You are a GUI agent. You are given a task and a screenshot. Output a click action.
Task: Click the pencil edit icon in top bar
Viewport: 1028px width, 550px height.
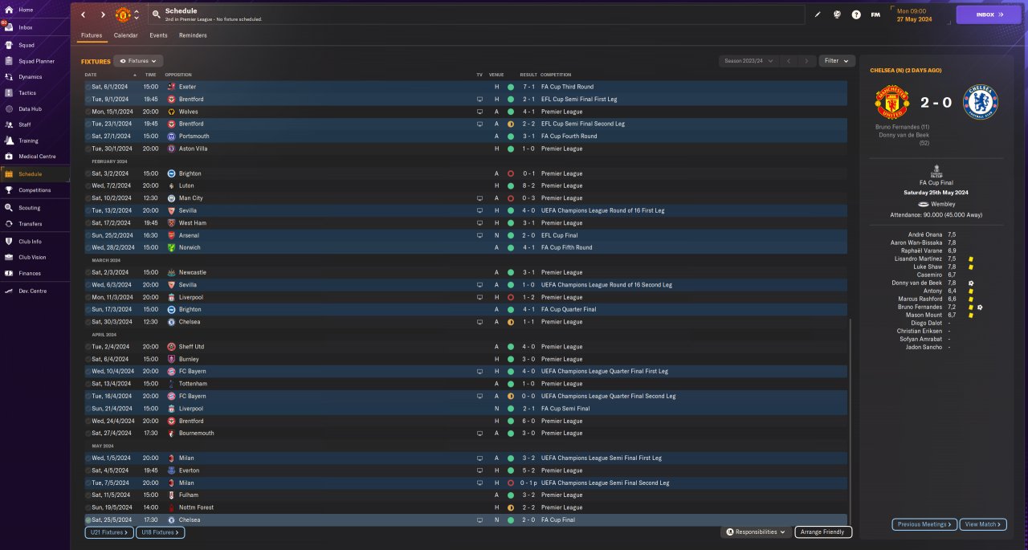pyautogui.click(x=818, y=14)
